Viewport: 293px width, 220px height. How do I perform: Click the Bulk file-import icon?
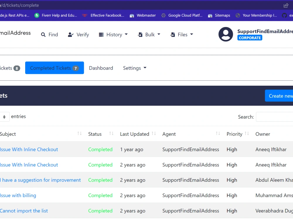click(140, 35)
